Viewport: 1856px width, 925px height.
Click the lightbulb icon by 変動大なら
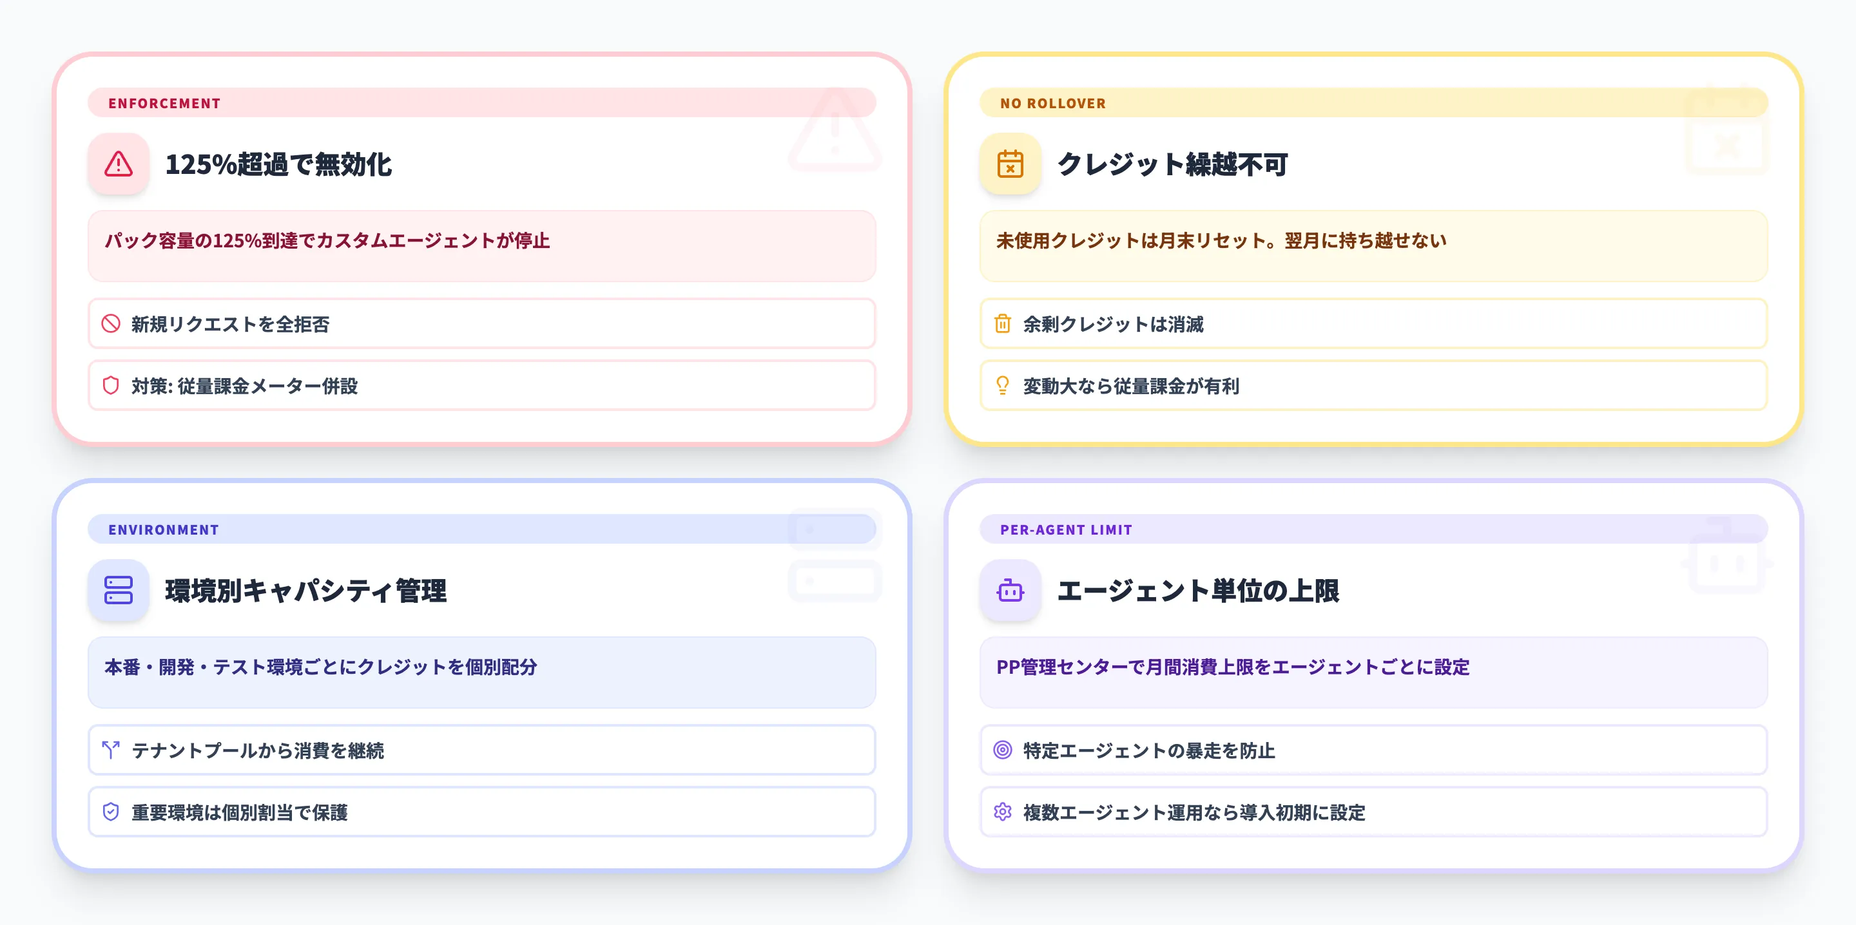point(1002,385)
